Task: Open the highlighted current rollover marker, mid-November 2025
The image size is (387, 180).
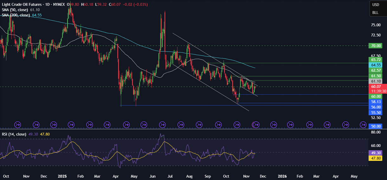Action: coord(256,125)
